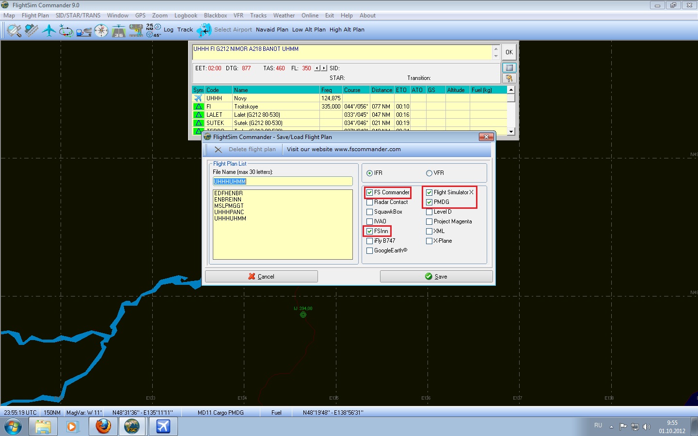The image size is (698, 436).
Task: Click the blue airplane toolbar icon
Action: (x=49, y=31)
